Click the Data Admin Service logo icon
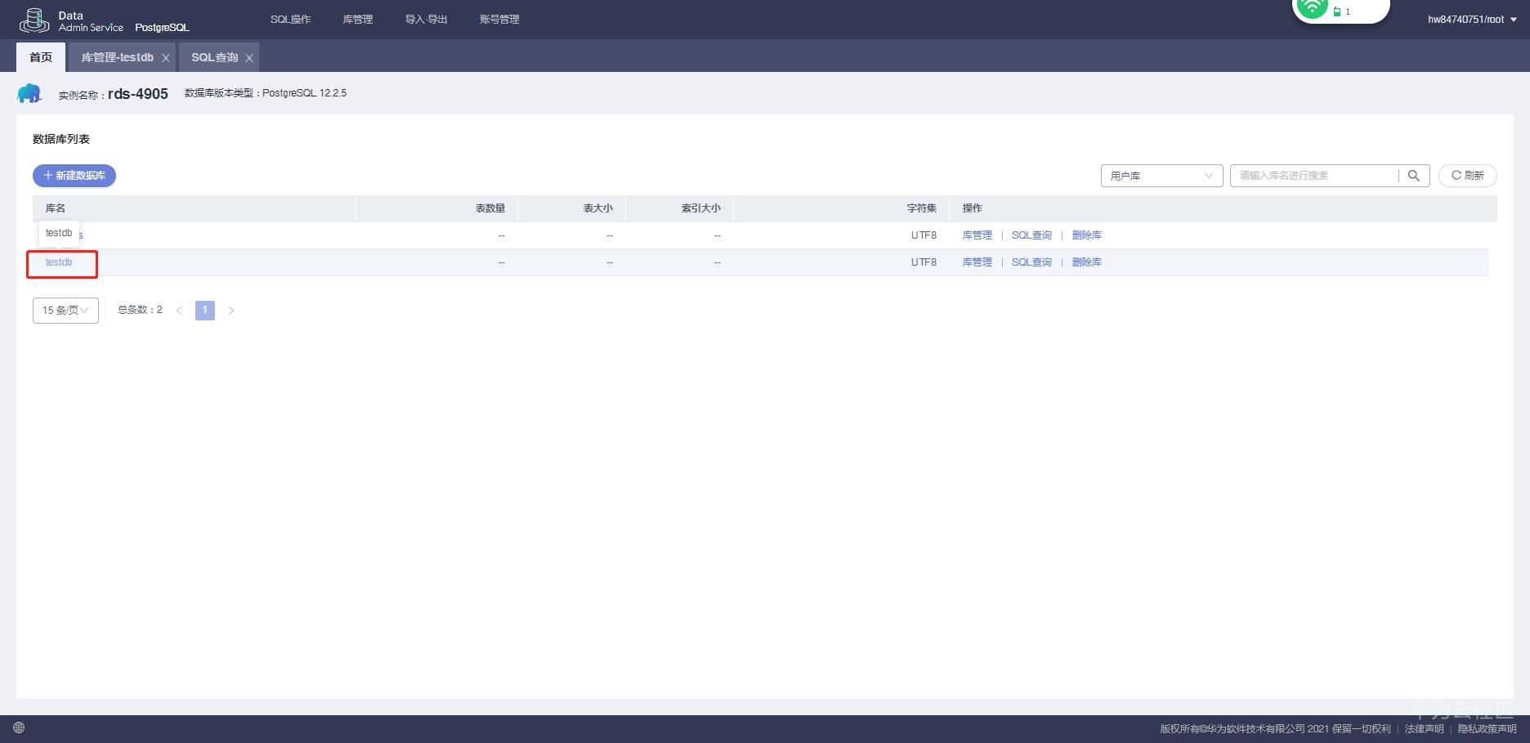Viewport: 1530px width, 743px height. click(x=34, y=20)
